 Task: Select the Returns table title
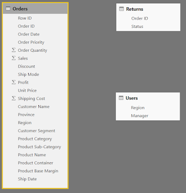(x=135, y=9)
